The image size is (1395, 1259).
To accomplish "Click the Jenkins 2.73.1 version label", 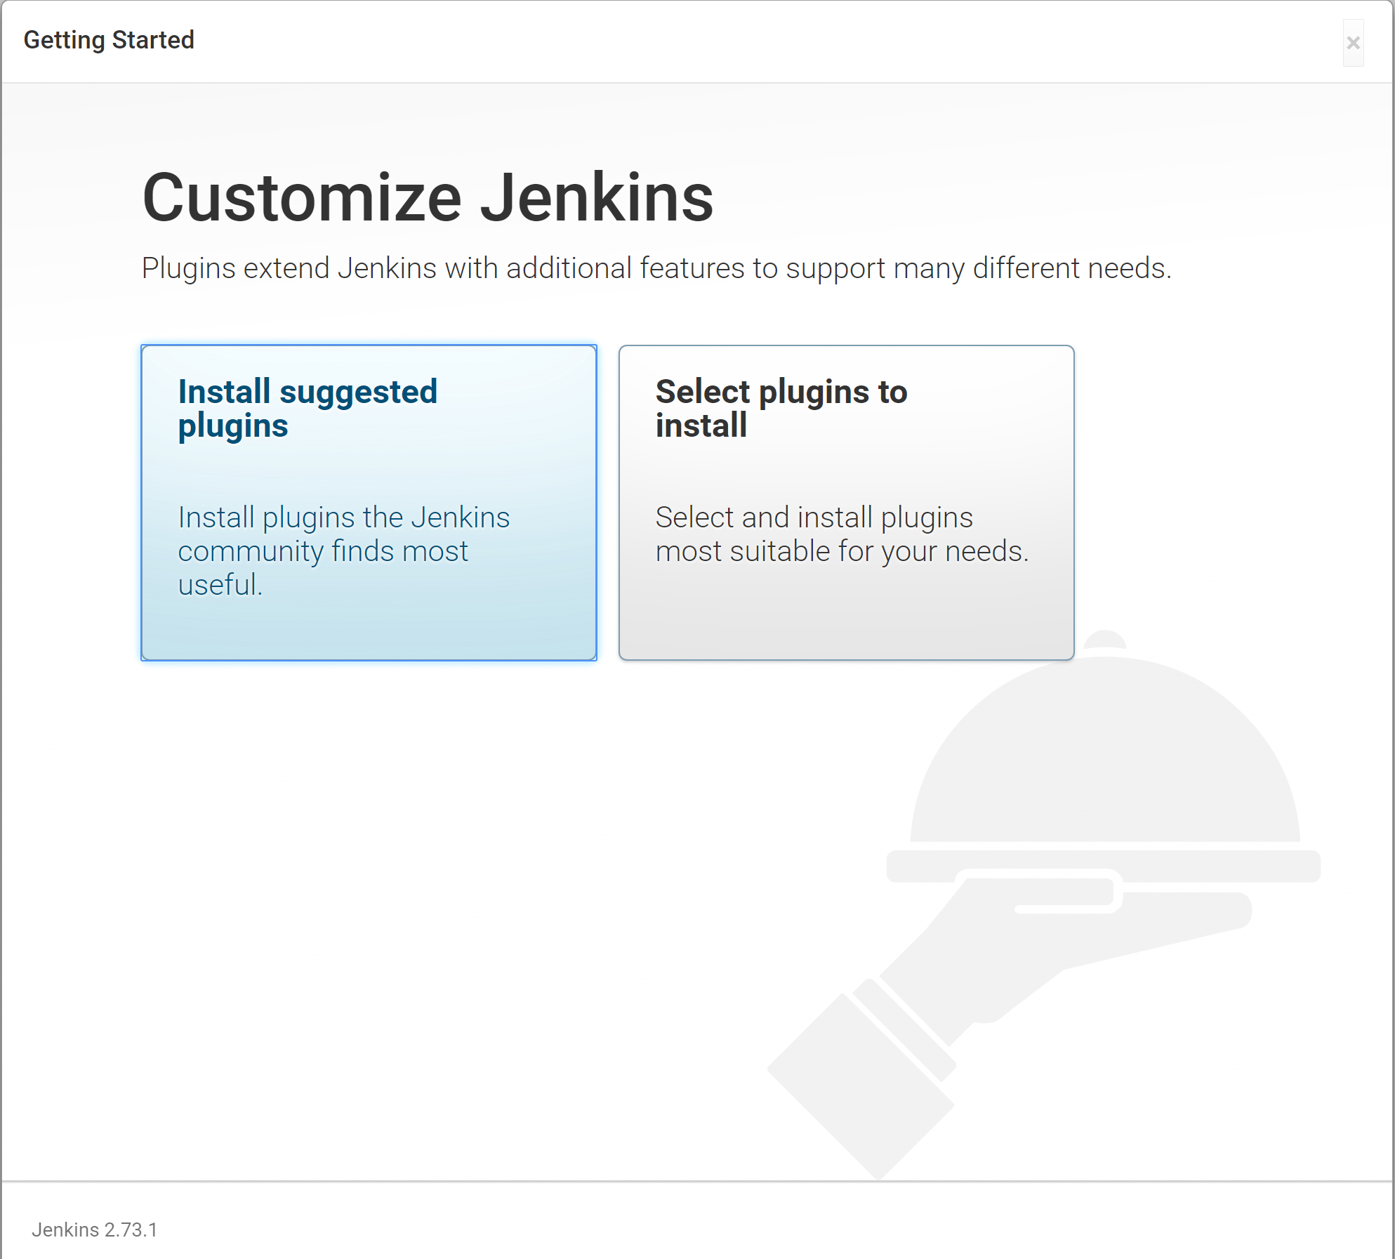I will (94, 1230).
